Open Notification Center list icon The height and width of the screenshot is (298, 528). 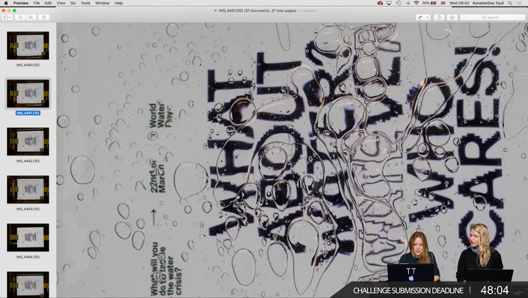(520, 3)
